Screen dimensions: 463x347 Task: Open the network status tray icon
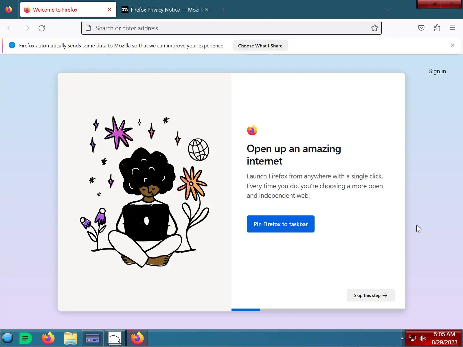[412, 338]
